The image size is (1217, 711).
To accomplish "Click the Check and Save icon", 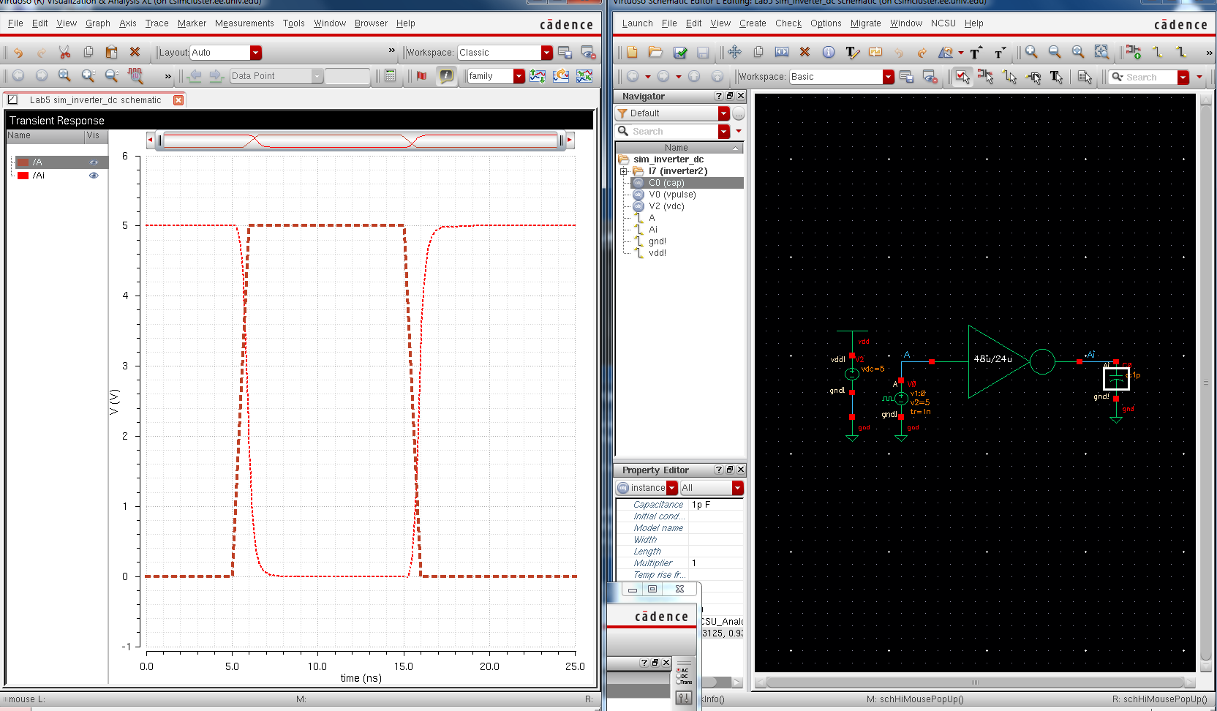I will (x=679, y=52).
